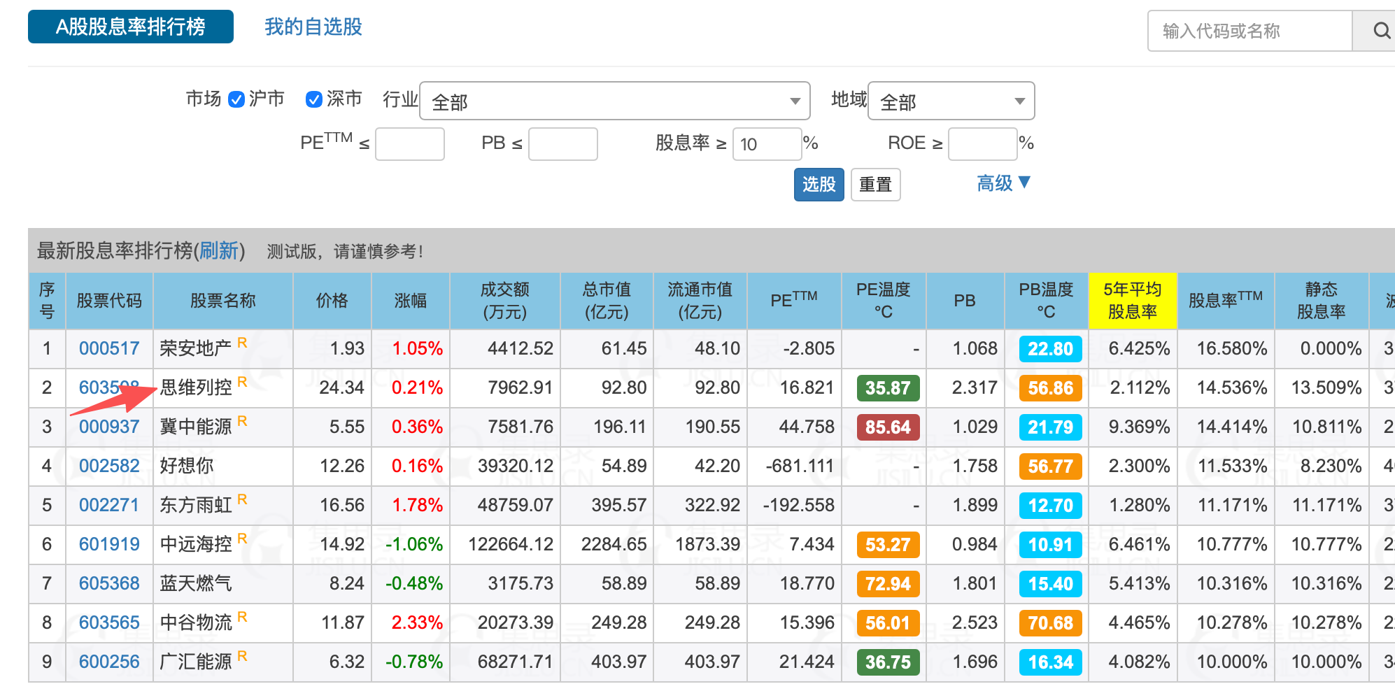Screen dimensions: 1395x698
Task: Click the R badge beside 荣安地产
Action: [242, 343]
